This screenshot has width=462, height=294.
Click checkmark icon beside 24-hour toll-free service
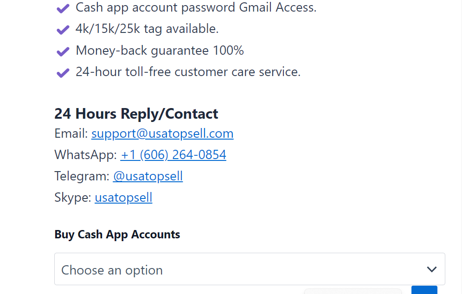(x=63, y=73)
